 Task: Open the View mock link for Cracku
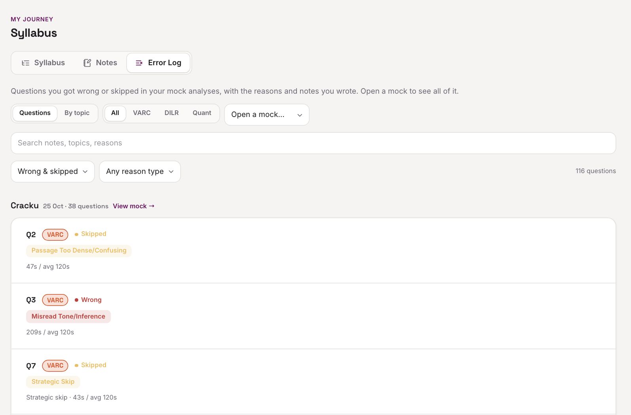pyautogui.click(x=134, y=206)
